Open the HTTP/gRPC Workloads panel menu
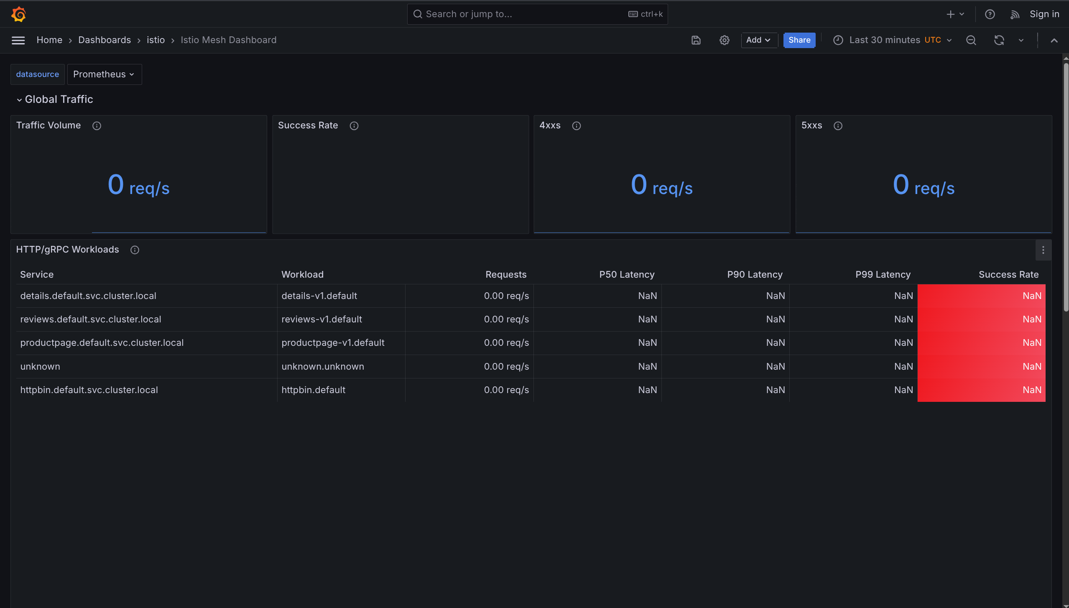This screenshot has width=1069, height=608. coord(1043,250)
